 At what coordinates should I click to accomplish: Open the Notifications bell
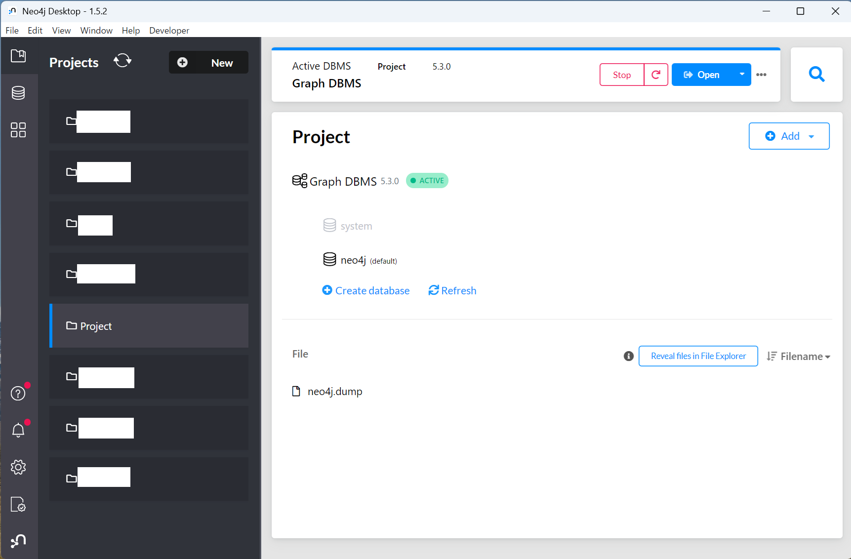18,430
